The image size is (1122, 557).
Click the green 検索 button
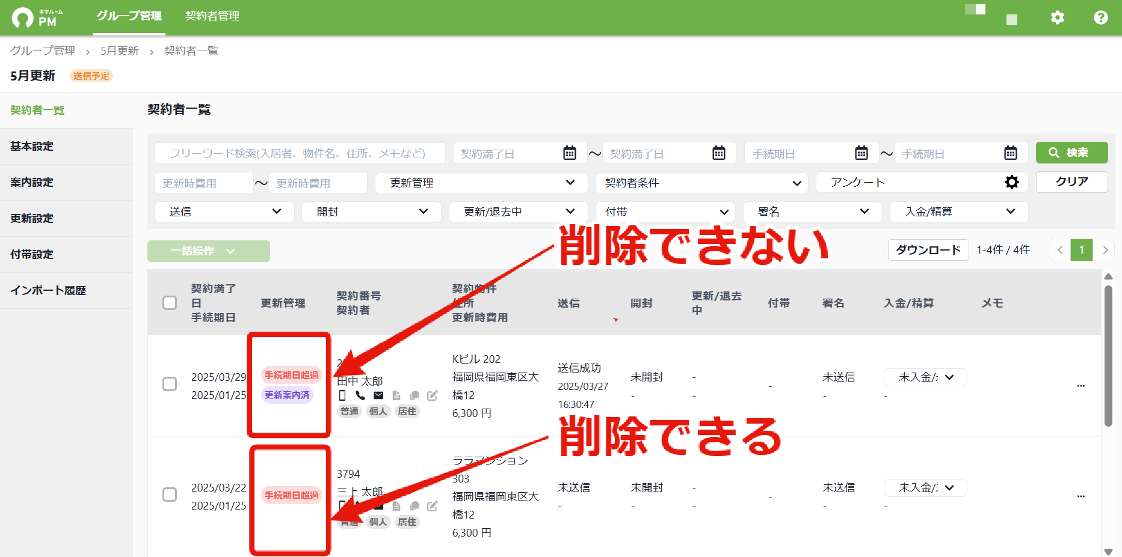coord(1071,153)
